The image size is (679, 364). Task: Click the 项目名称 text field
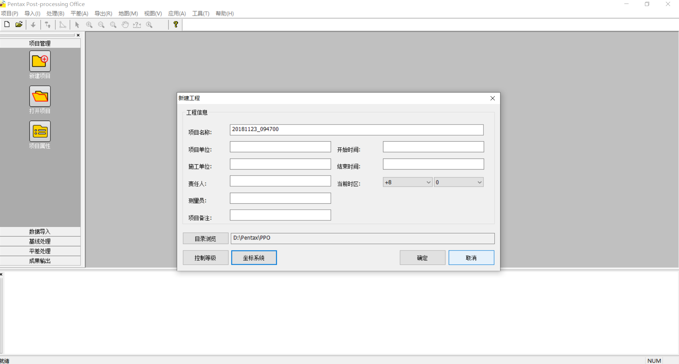click(x=356, y=129)
